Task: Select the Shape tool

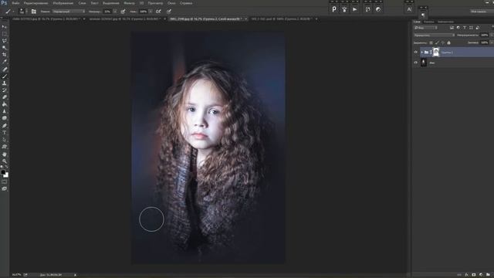Action: 5,147
